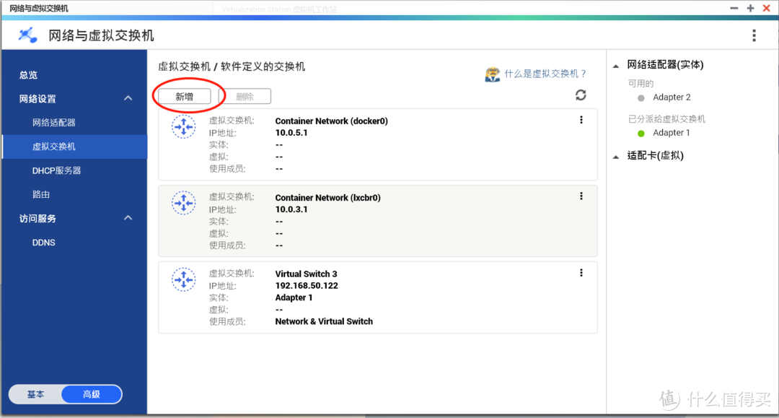Switch to 基本 (Basic) mode
This screenshot has width=779, height=418.
coord(35,393)
